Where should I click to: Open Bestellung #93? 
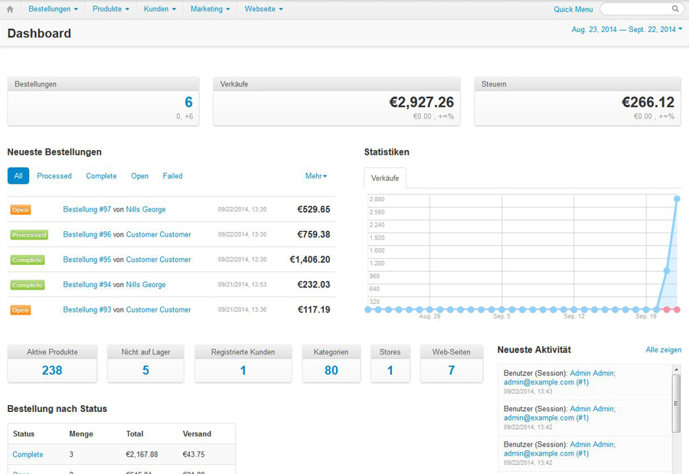coord(87,309)
